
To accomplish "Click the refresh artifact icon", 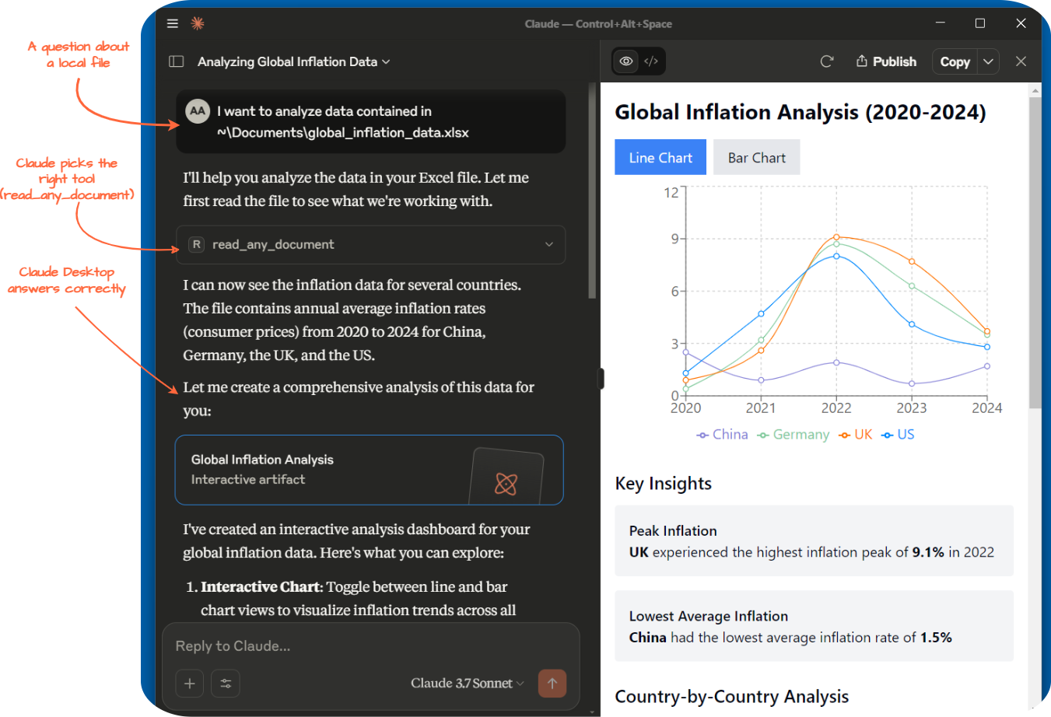I will 827,61.
